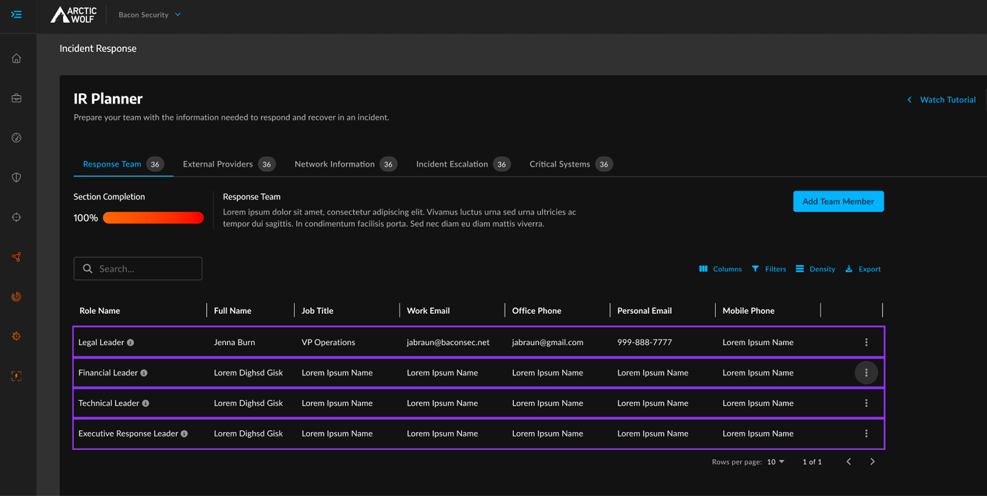The width and height of the screenshot is (987, 496).
Task: Open Bacon Security organization dropdown
Action: 149,14
